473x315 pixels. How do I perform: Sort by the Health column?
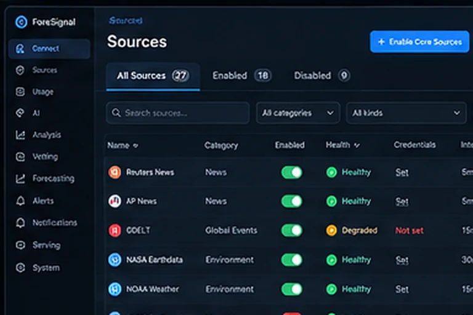click(x=342, y=145)
